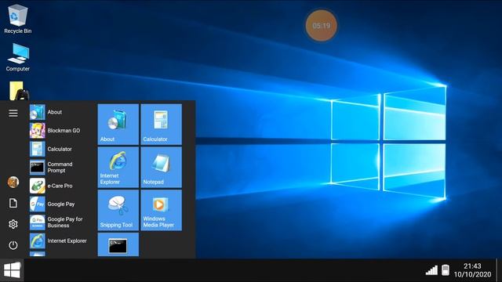Click the Internet Explorer tile
The width and height of the screenshot is (502, 282).
118,167
